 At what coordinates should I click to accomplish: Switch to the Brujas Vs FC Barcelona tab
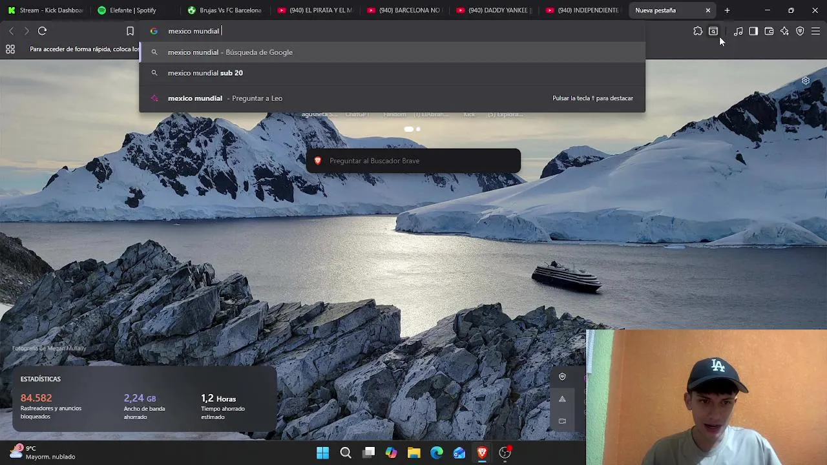point(224,10)
